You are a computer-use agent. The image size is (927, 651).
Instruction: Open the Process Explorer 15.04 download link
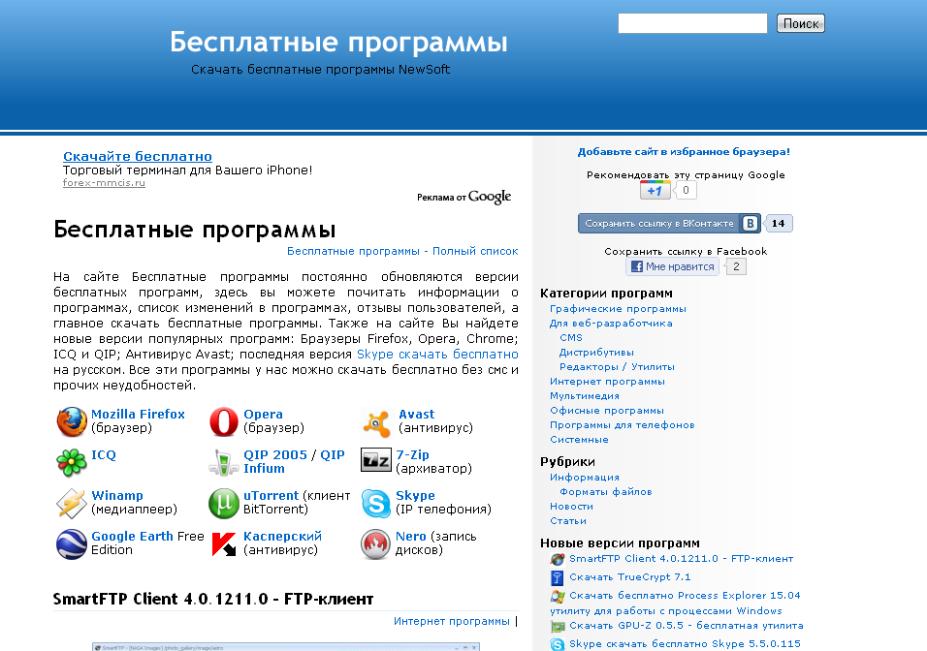click(675, 604)
